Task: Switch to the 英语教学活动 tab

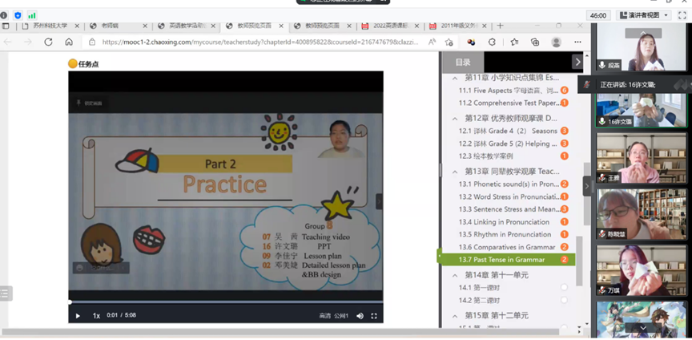Action: [x=187, y=26]
